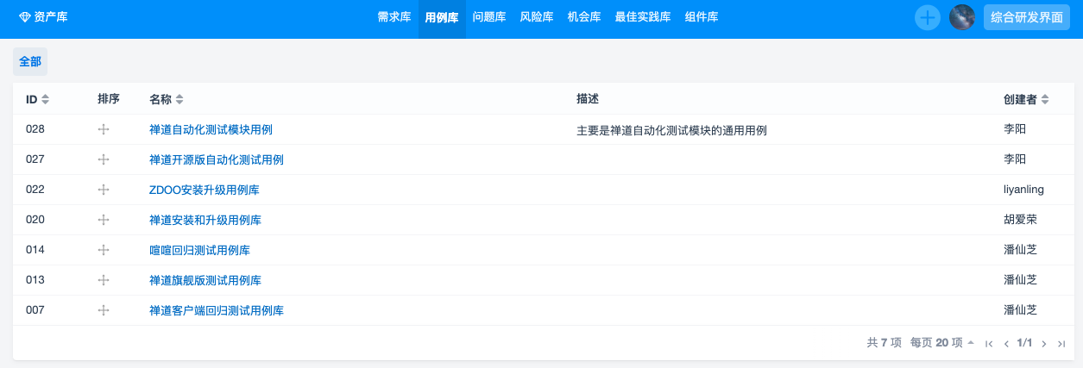Click ID cell 027

point(35,159)
